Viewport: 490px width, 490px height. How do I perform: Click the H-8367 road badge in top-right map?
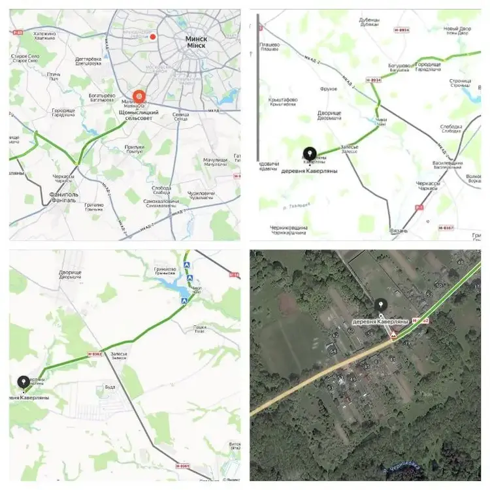(446, 228)
